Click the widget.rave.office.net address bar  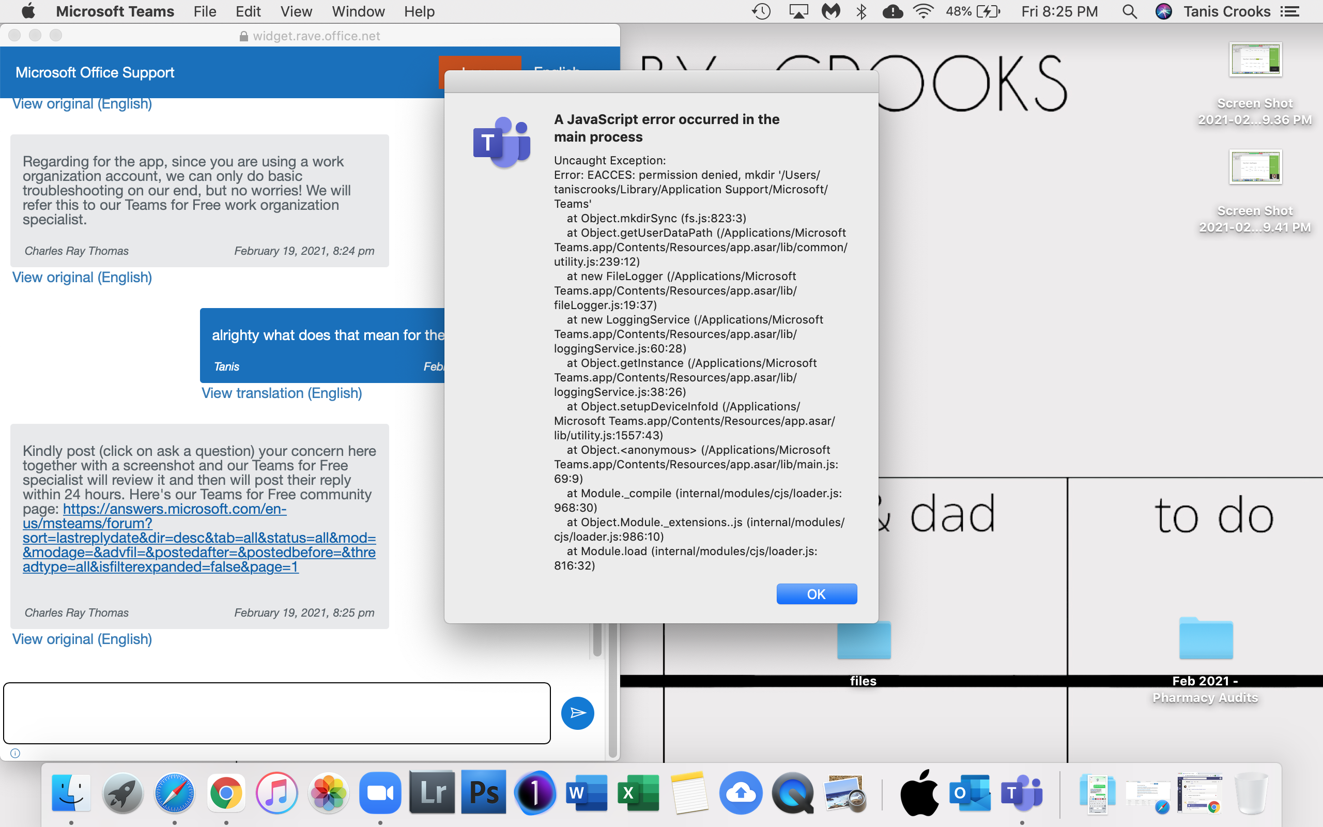point(310,36)
